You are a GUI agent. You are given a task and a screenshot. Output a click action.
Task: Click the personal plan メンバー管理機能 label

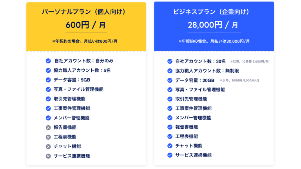tap(72, 118)
